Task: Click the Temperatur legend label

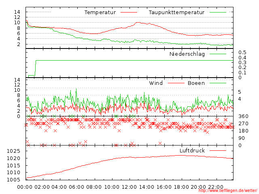Action: tap(100, 13)
